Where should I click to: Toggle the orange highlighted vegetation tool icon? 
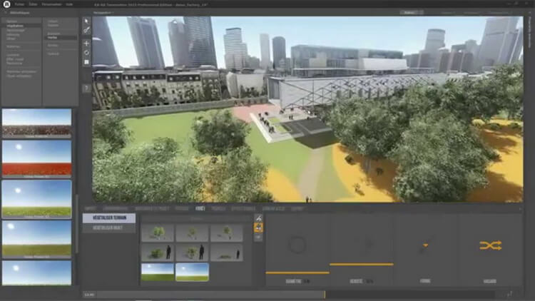click(x=258, y=228)
